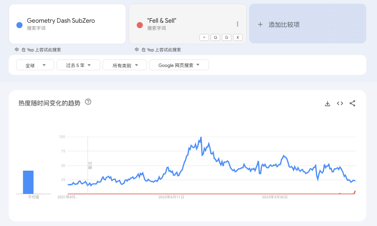Click the G extension button
Viewport: 377px width, 226px height.
click(226, 38)
